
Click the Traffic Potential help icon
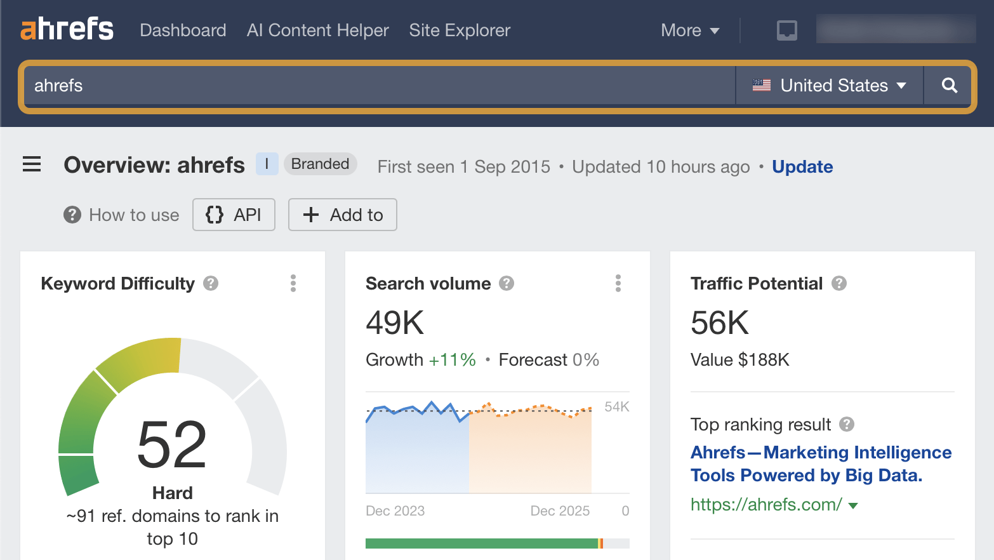pyautogui.click(x=839, y=283)
